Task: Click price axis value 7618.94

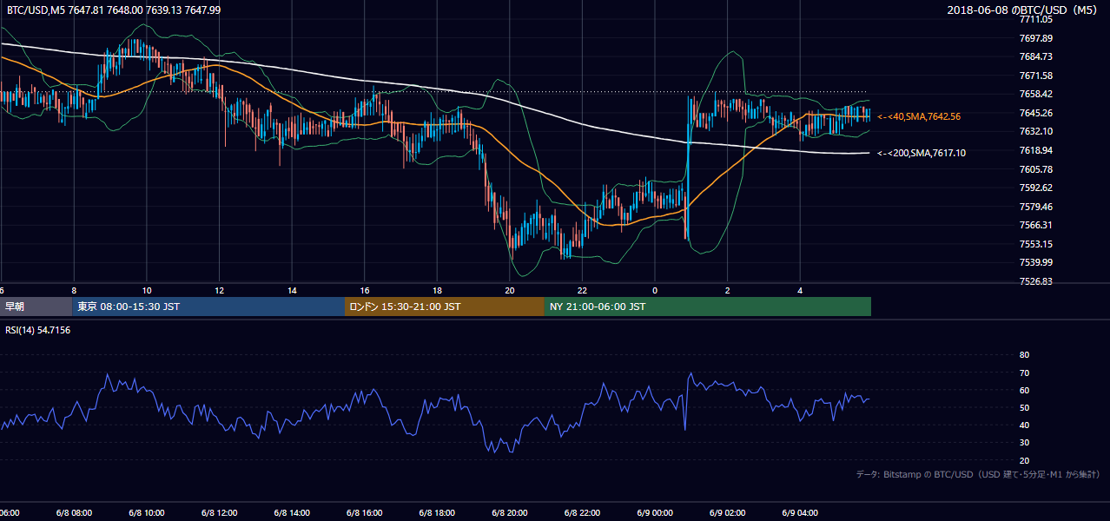Action: 1035,150
